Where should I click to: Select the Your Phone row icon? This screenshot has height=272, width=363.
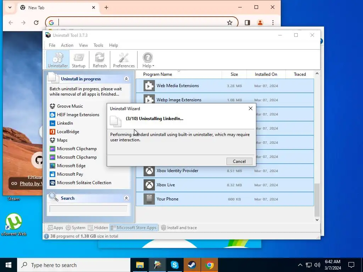(x=149, y=199)
